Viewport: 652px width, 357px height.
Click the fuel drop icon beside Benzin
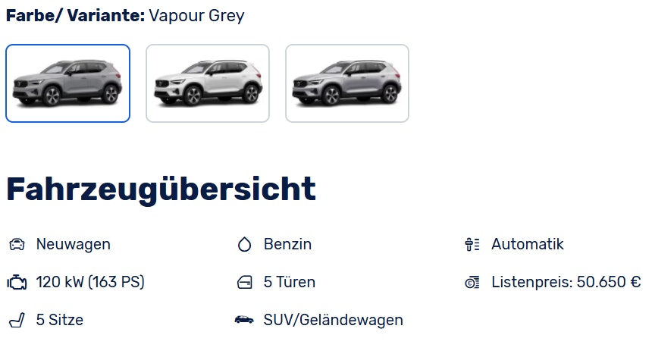pyautogui.click(x=244, y=244)
